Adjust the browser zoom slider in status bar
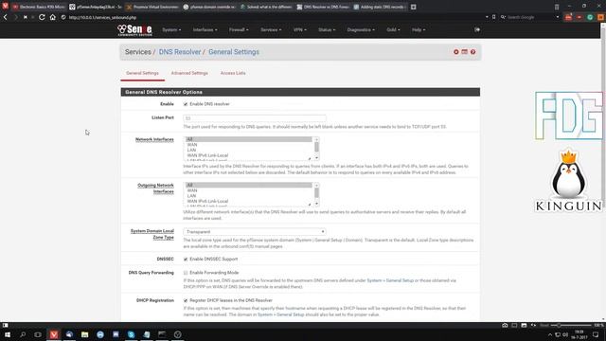Screen dimensions: 606x341 pos(571,325)
